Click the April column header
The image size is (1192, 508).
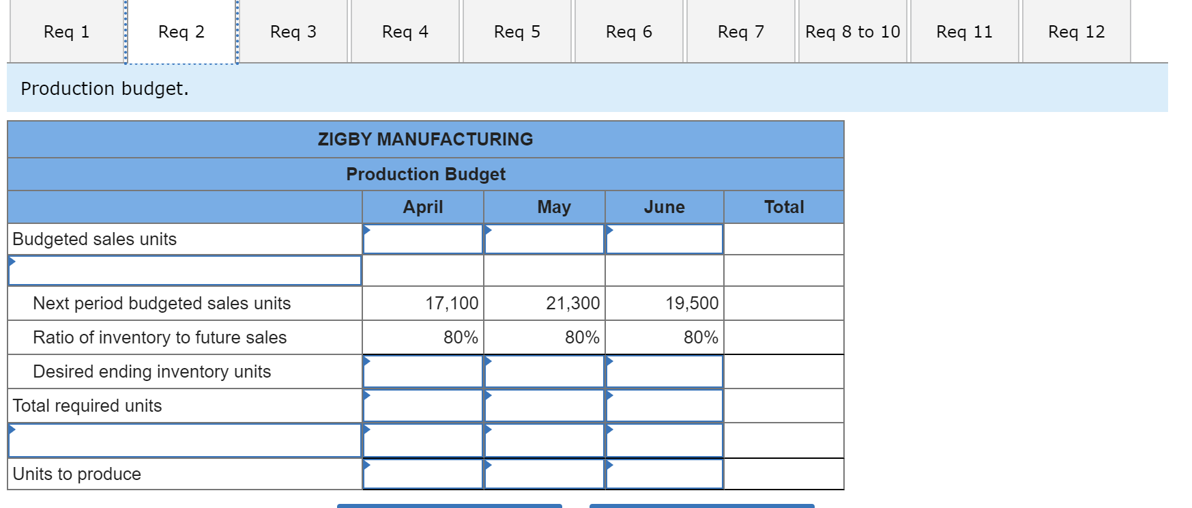pyautogui.click(x=423, y=207)
